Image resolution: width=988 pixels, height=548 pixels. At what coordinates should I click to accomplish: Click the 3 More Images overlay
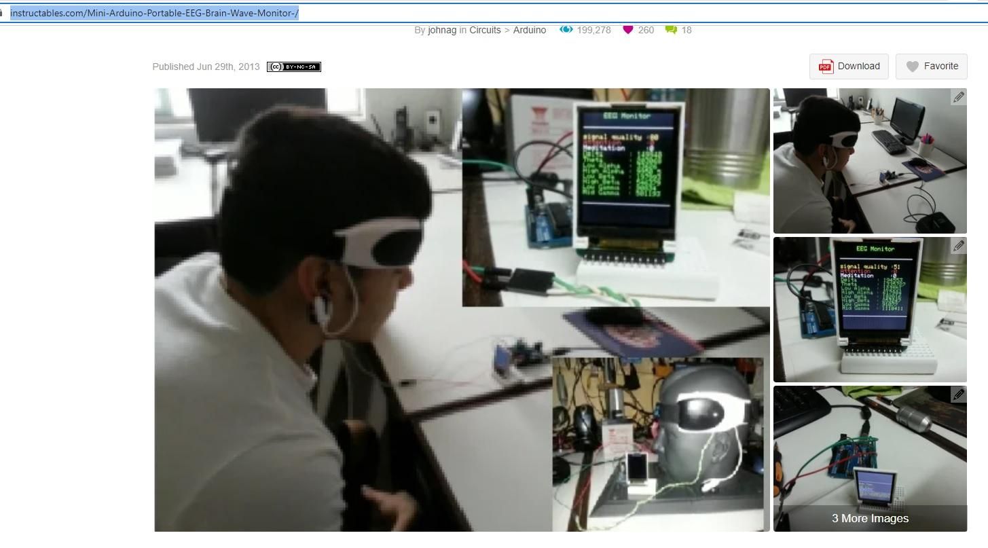pos(870,518)
